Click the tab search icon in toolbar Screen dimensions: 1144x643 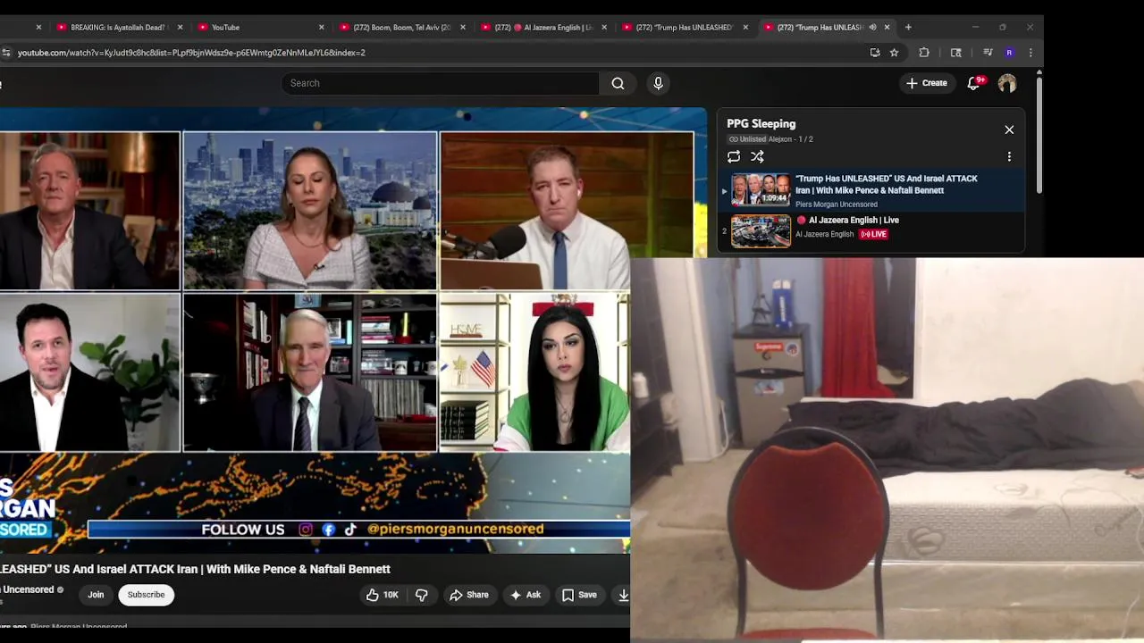pos(955,53)
